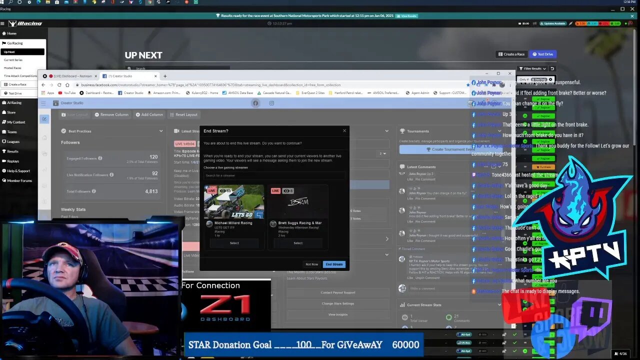The height and width of the screenshot is (360, 640).
Task: Click Add Column button
Action: [x=149, y=114]
